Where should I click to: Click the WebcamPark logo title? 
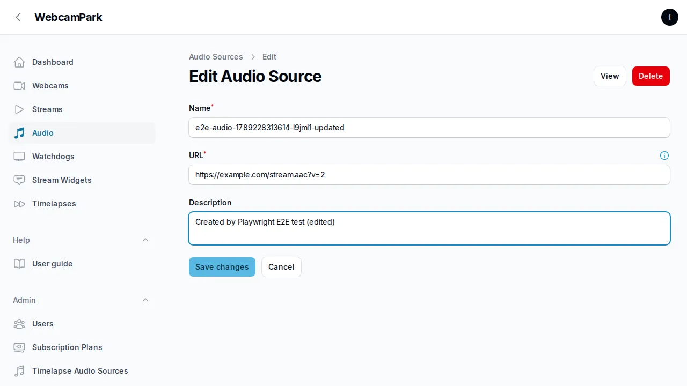tap(68, 17)
